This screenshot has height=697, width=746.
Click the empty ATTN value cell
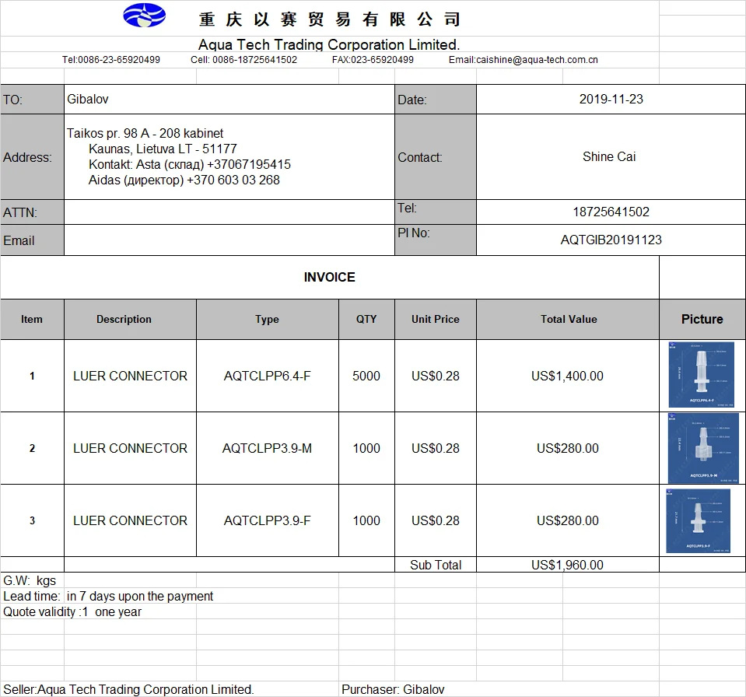(x=229, y=212)
